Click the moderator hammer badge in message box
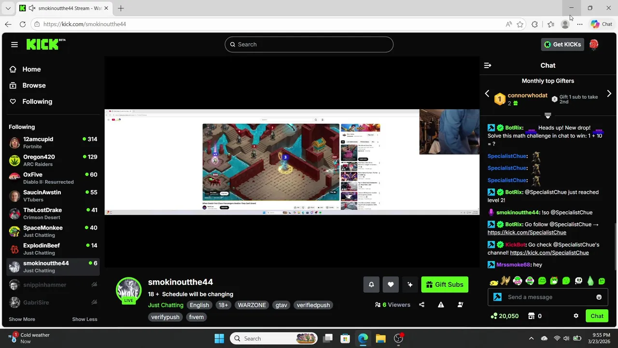618x348 pixels. tap(497, 297)
